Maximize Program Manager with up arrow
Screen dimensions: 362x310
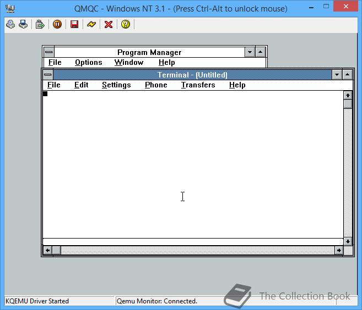coord(261,52)
